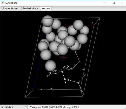Select the topmost atom sphere at cell corner
Screen dimensions: 126x109
pos(48,21)
